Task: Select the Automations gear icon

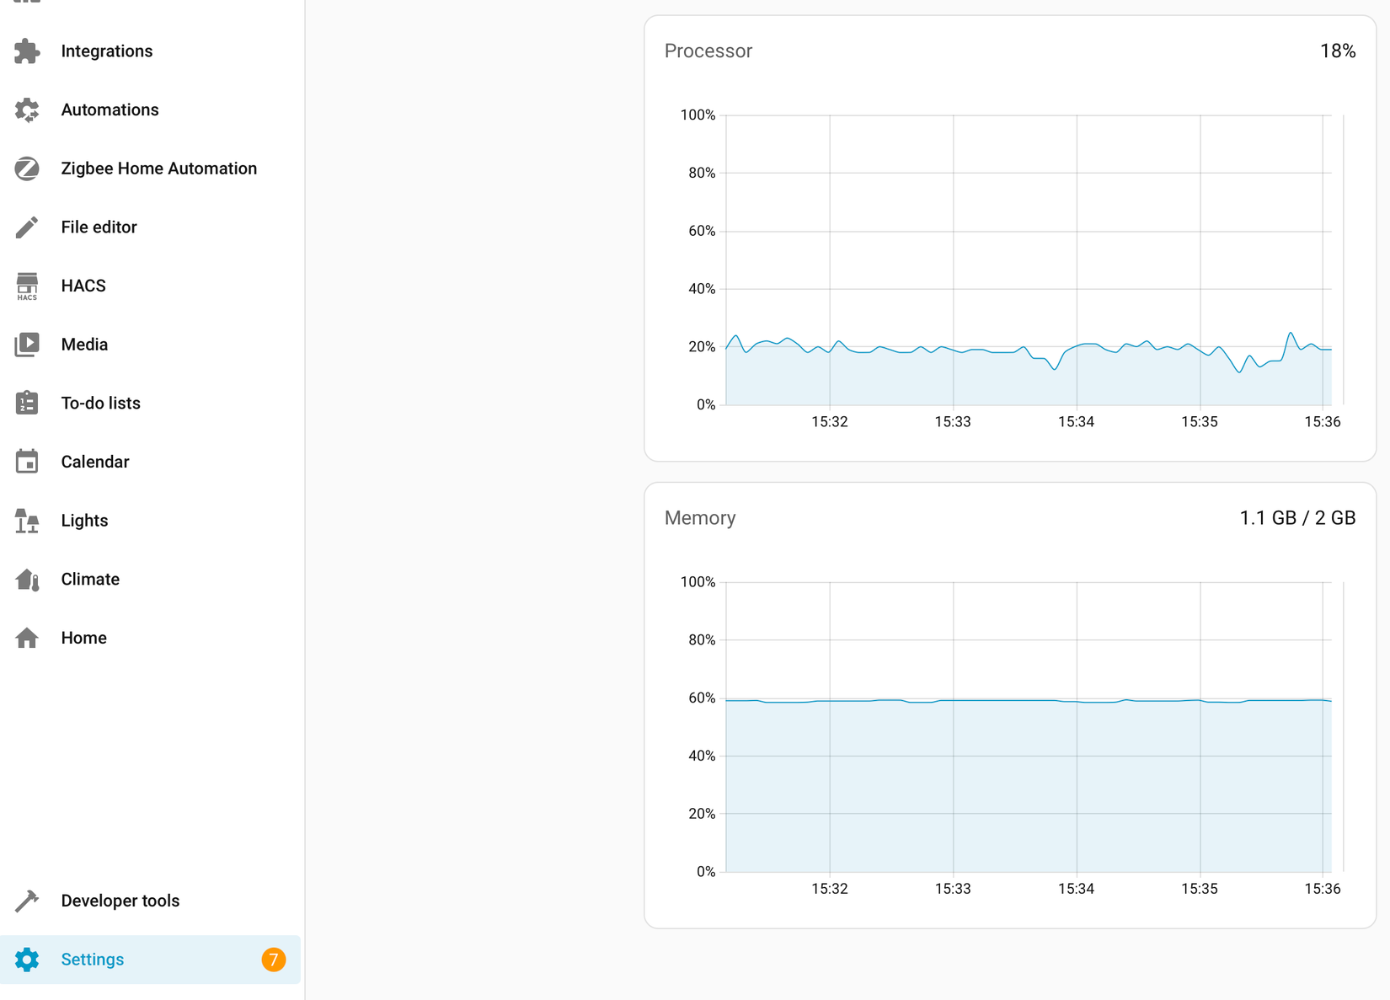Action: click(27, 110)
